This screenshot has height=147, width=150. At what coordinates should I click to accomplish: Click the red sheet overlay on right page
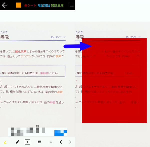[x=114, y=80]
